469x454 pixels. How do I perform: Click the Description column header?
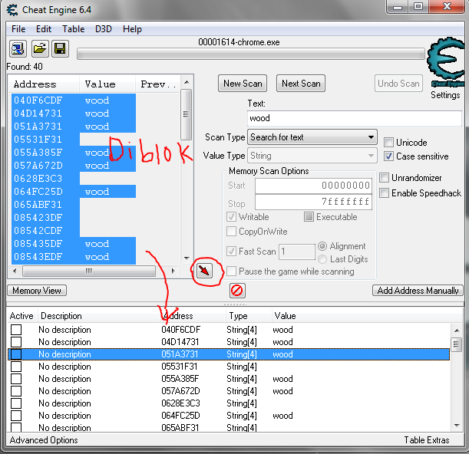[99, 316]
